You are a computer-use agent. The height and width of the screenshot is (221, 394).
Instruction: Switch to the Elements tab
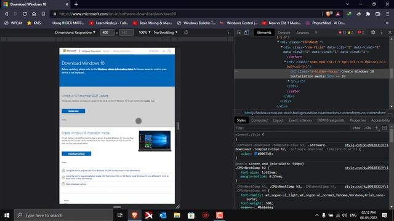pos(264,33)
